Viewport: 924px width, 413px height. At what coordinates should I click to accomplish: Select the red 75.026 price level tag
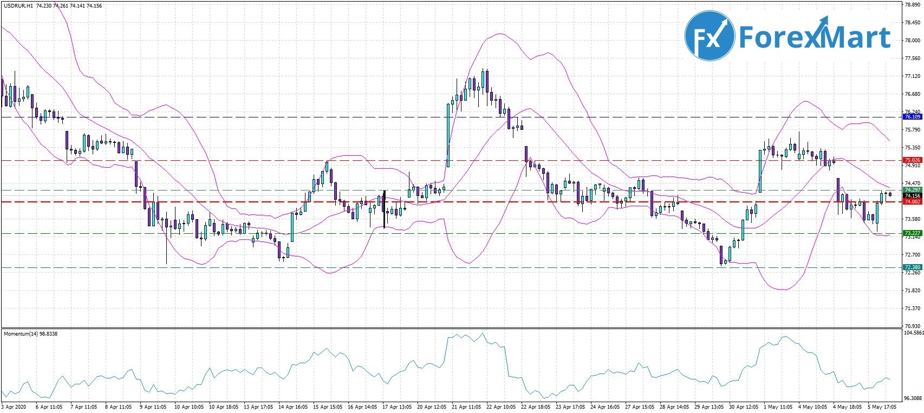click(x=912, y=160)
